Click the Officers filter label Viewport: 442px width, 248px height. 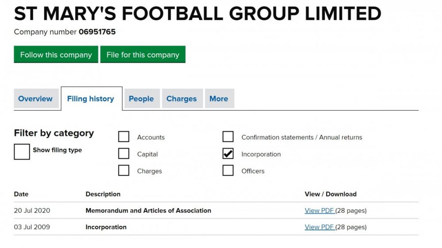click(253, 171)
